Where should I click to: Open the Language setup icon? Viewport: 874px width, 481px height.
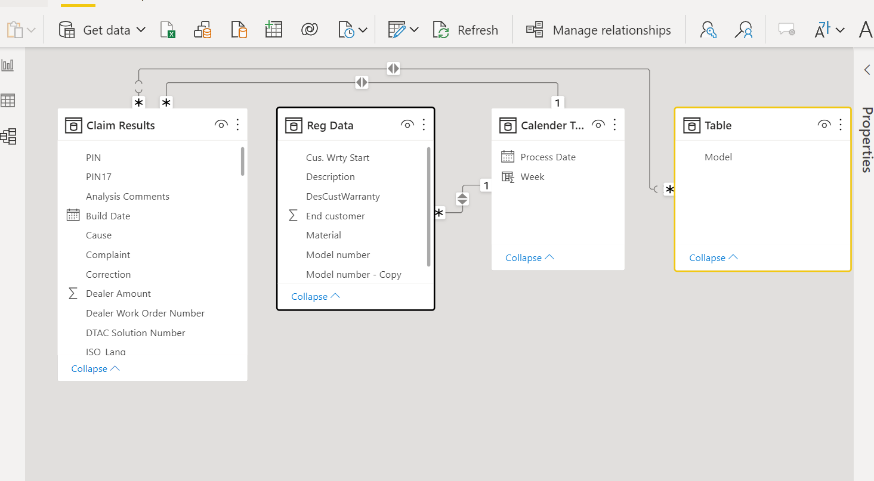823,30
